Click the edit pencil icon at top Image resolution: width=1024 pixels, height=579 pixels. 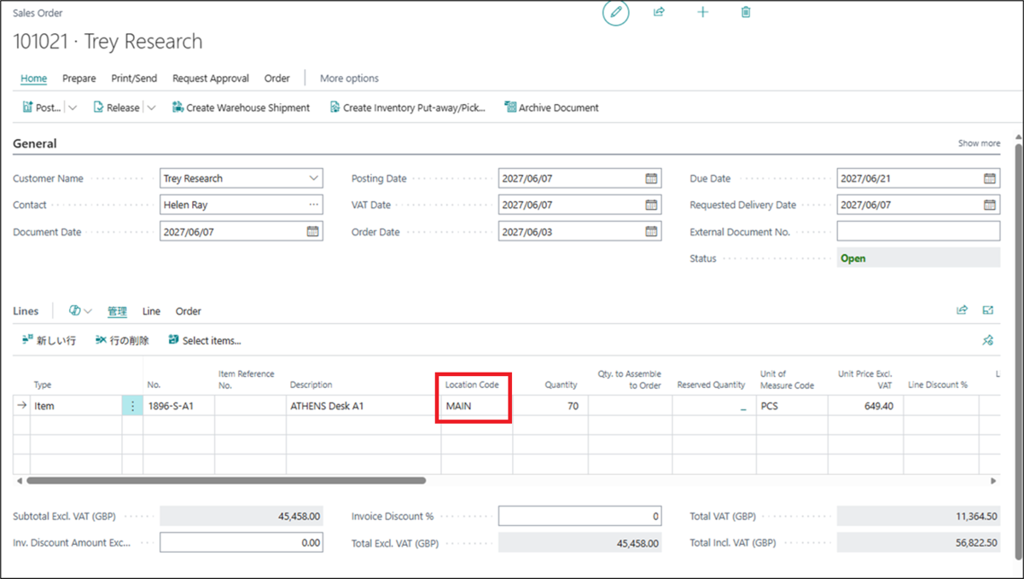click(615, 13)
